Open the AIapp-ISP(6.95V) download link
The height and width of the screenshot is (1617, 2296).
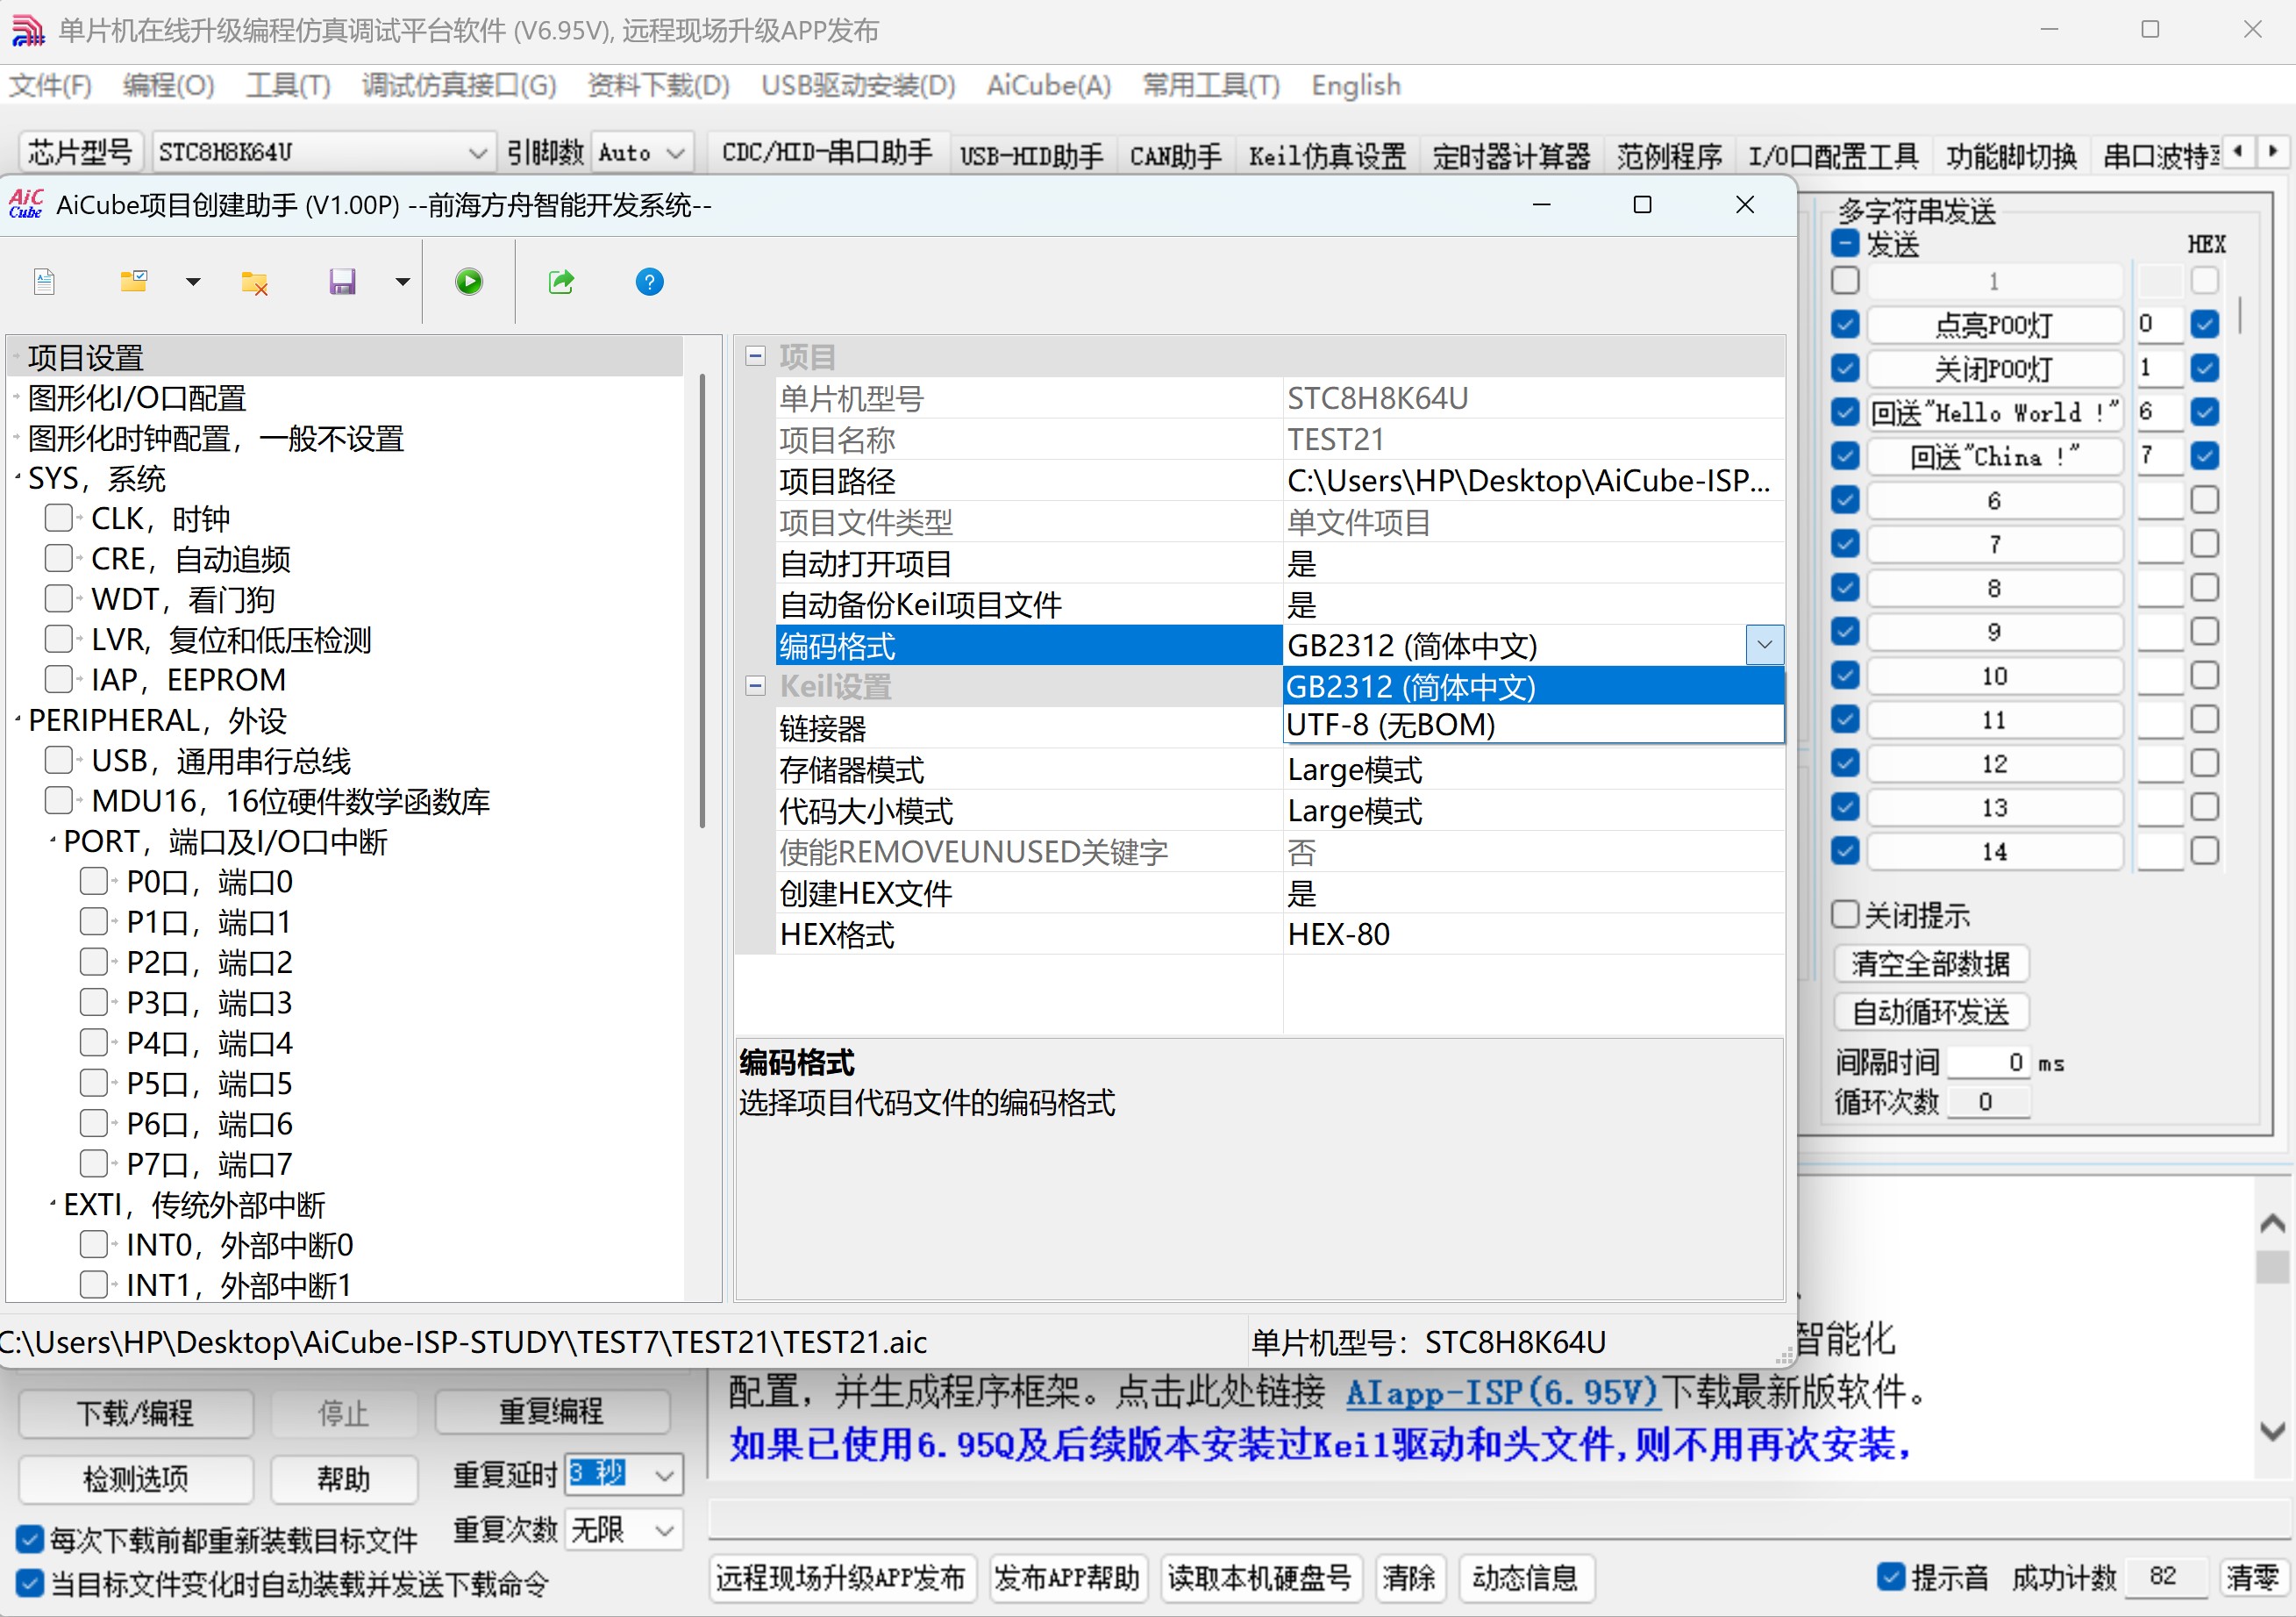point(1502,1392)
